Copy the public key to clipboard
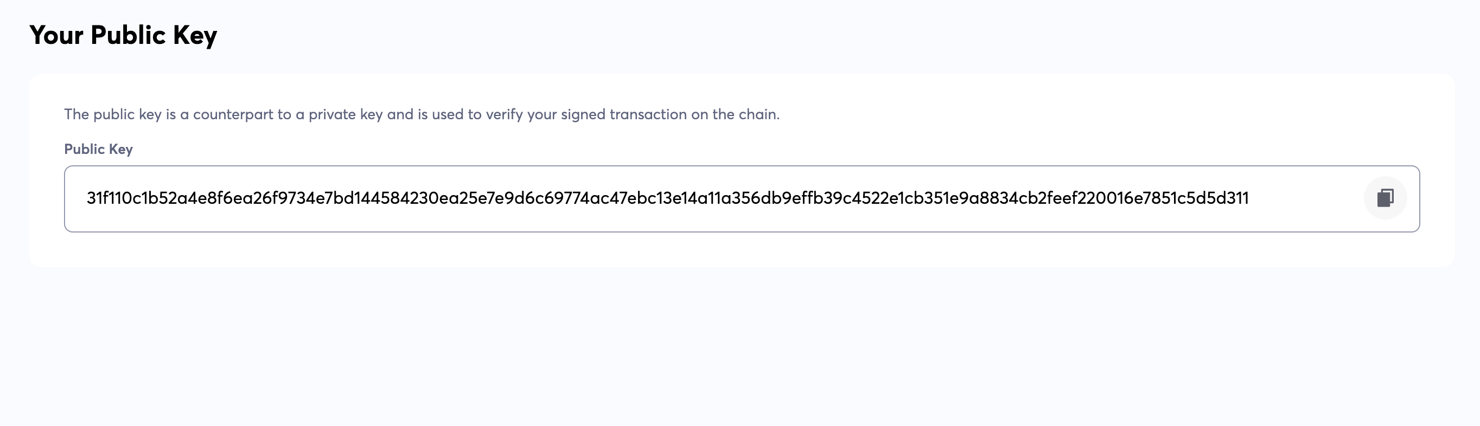 [1385, 198]
